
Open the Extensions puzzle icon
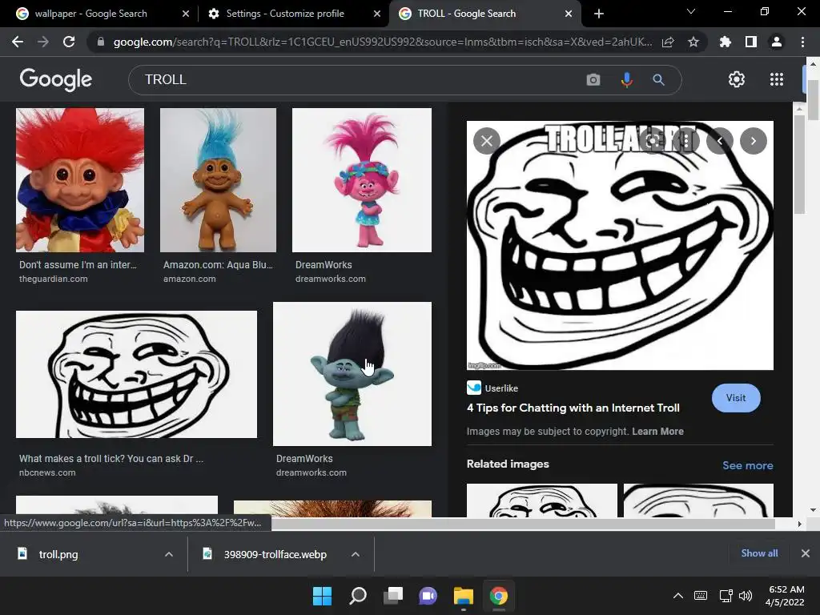click(726, 42)
